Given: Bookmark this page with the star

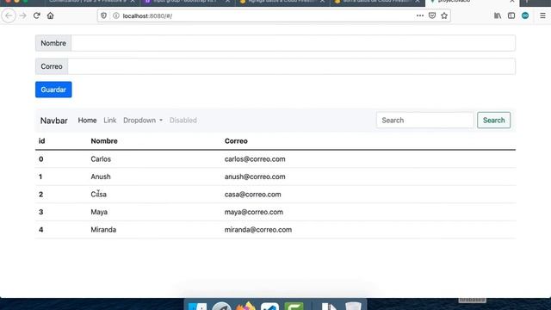Looking at the screenshot, I should click(444, 15).
